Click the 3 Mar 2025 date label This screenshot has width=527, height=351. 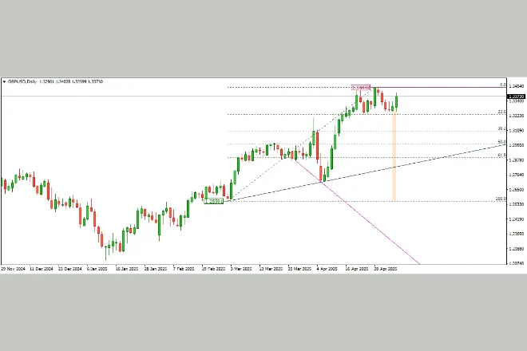tap(241, 269)
